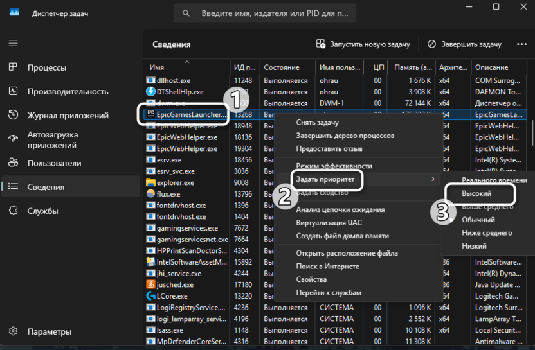Open the three-dots more options menu
This screenshot has width=535, height=350.
click(x=521, y=44)
